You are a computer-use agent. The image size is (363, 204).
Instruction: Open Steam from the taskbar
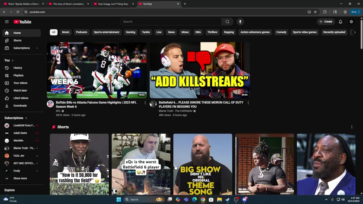point(228,199)
